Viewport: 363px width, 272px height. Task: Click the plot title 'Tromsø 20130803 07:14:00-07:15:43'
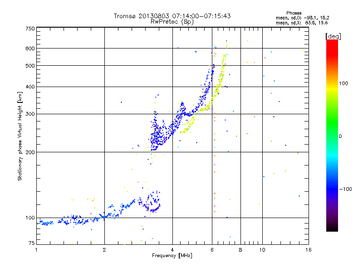point(172,16)
